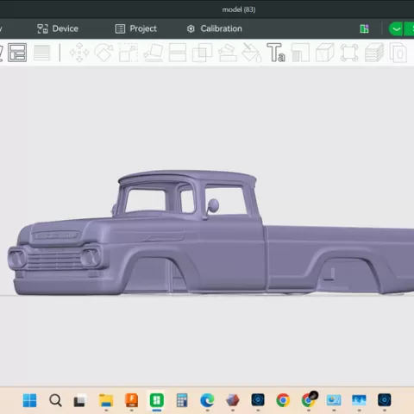Screen dimensions: 414x414
Task: Open Chrome icon with profile badge
Action: pos(309,399)
